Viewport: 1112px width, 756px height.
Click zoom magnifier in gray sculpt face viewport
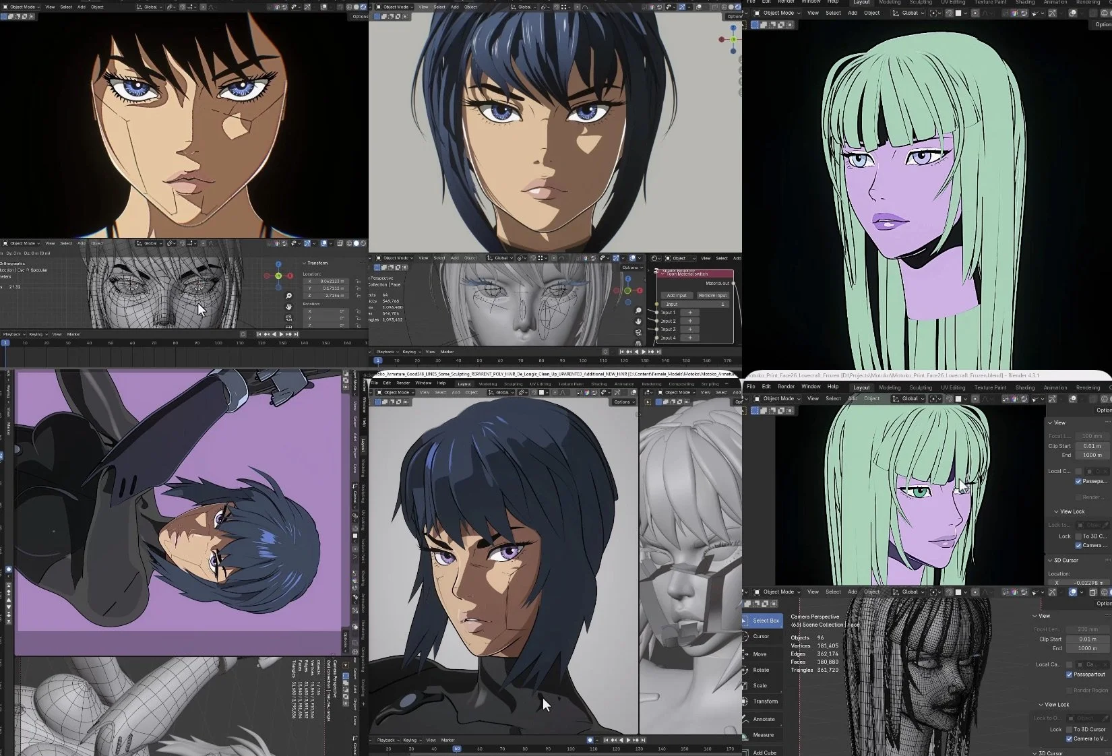638,311
